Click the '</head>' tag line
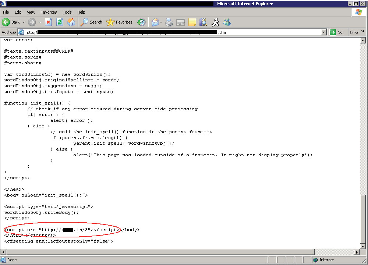 (x=14, y=189)
